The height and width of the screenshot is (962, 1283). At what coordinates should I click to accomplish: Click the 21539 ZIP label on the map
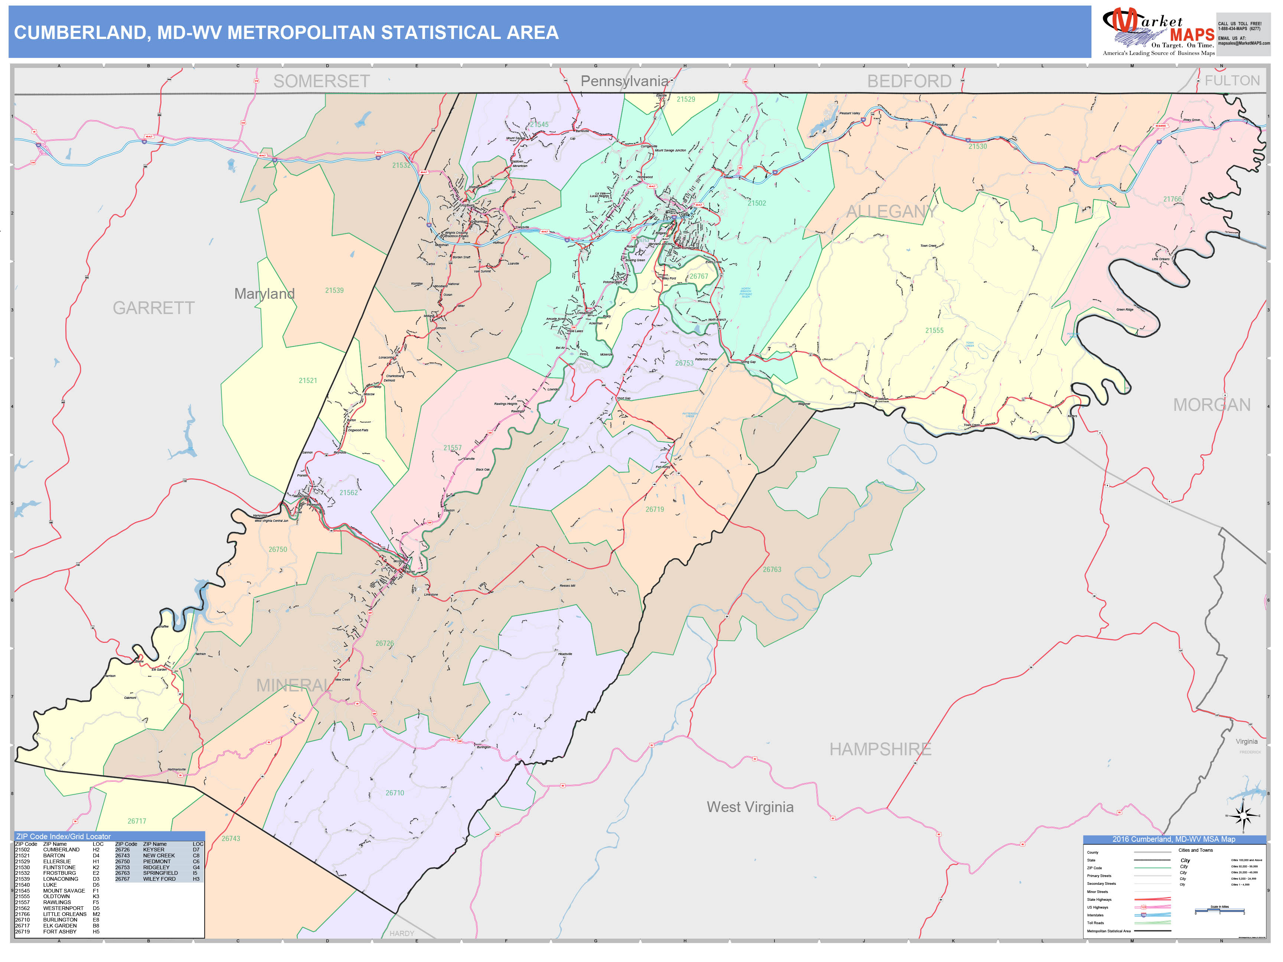click(x=334, y=291)
